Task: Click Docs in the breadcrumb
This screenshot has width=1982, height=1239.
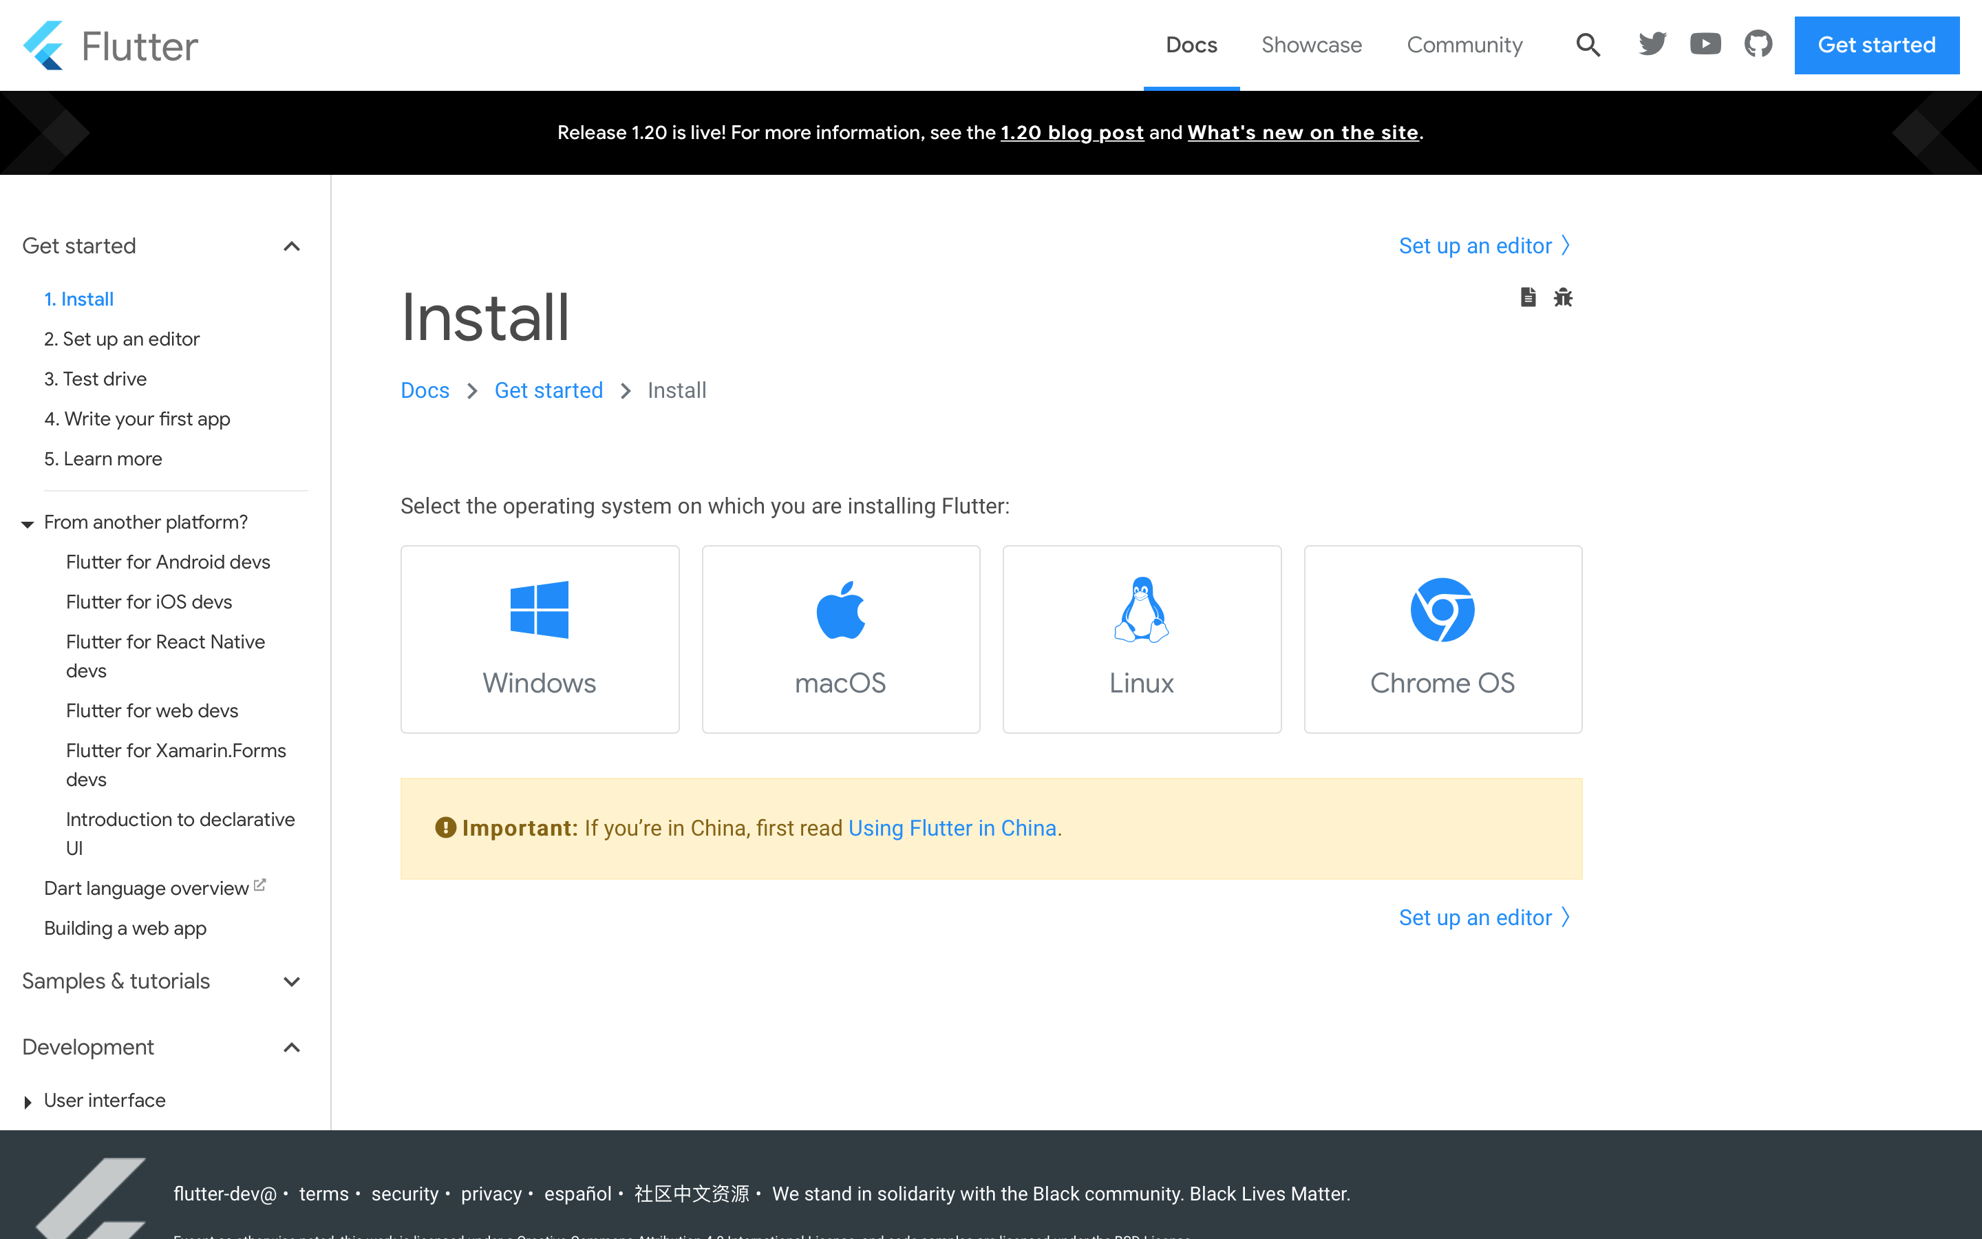Action: tap(425, 390)
